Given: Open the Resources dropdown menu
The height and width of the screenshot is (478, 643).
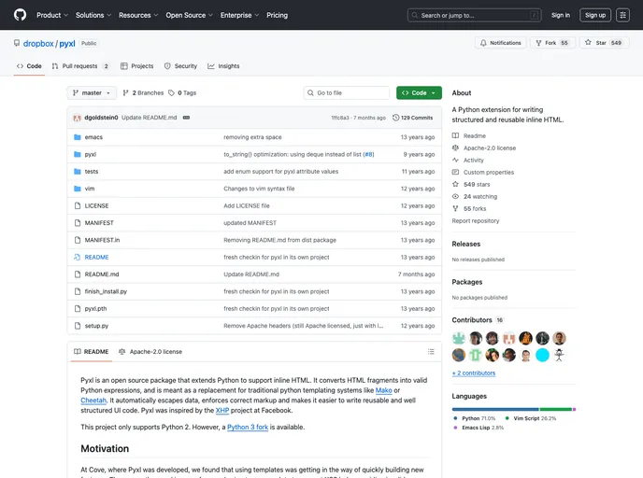Looking at the screenshot, I should 138,15.
